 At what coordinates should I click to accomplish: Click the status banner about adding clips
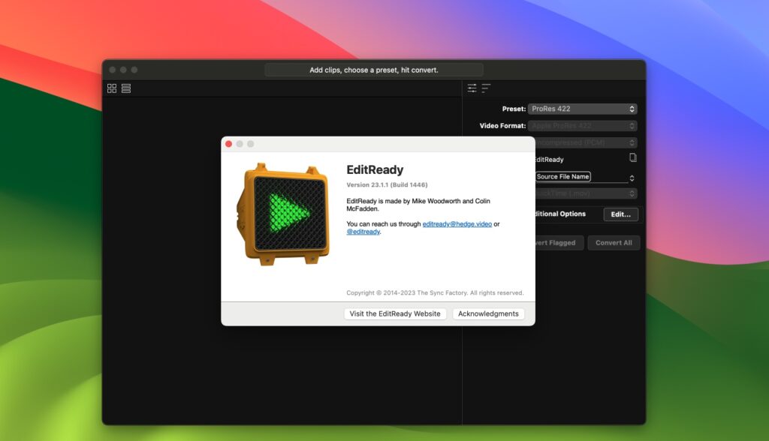(x=374, y=69)
